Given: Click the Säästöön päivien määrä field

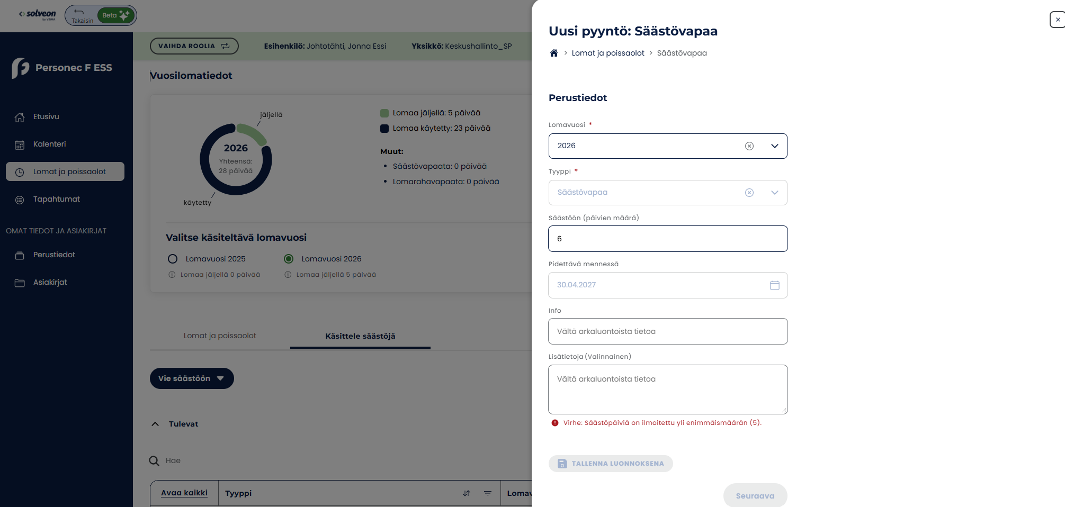Looking at the screenshot, I should pos(668,239).
